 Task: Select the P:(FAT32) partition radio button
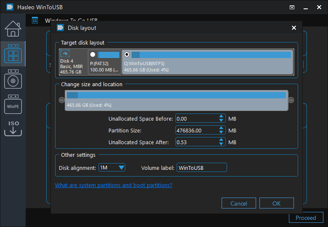93,55
